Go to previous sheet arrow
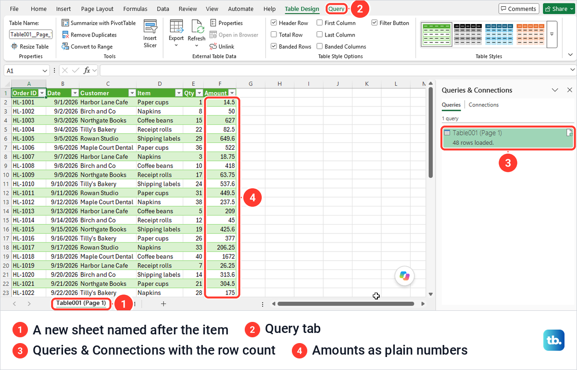 point(14,304)
